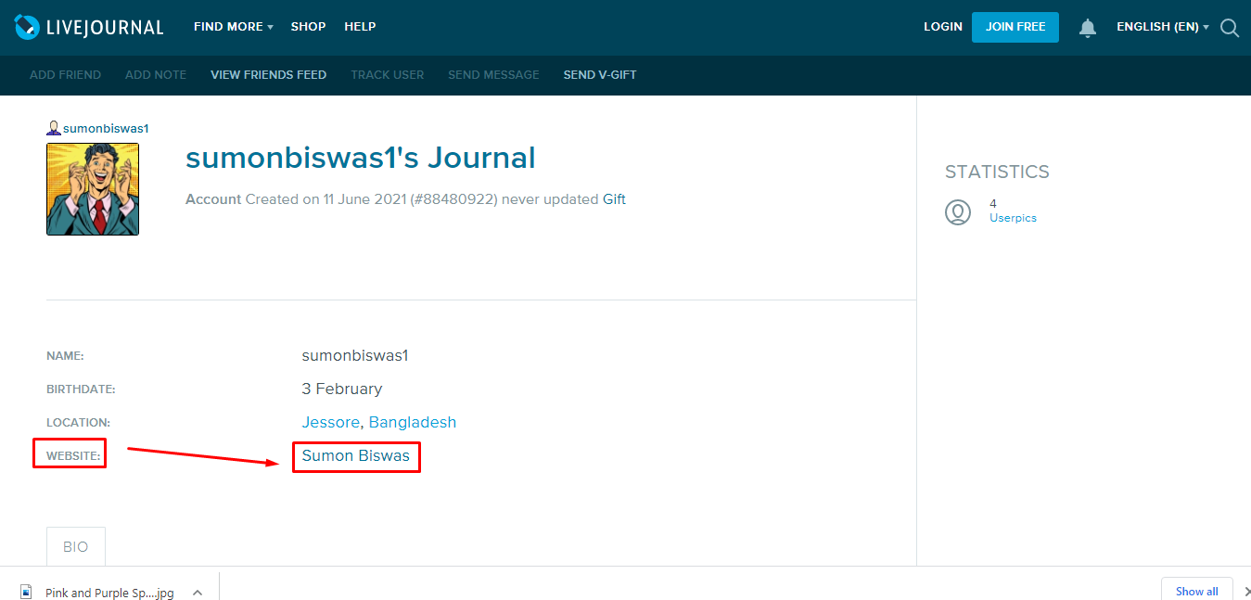Click the NAME: label
The height and width of the screenshot is (600, 1251).
[x=65, y=356]
